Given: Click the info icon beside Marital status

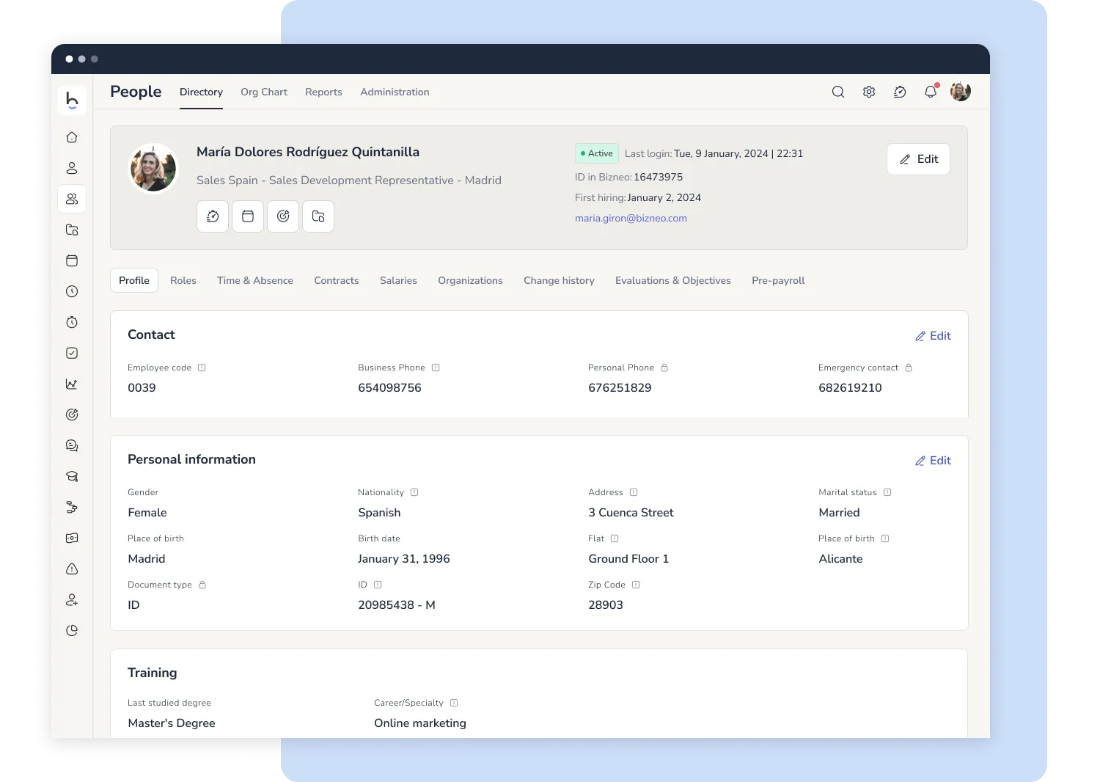Looking at the screenshot, I should point(887,492).
